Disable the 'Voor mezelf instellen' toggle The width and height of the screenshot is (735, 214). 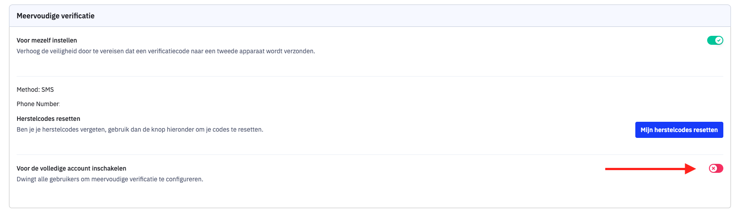[x=715, y=40]
